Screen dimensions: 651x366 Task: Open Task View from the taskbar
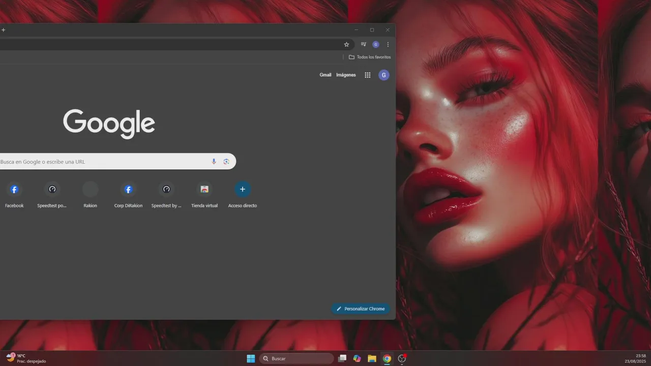coord(342,358)
